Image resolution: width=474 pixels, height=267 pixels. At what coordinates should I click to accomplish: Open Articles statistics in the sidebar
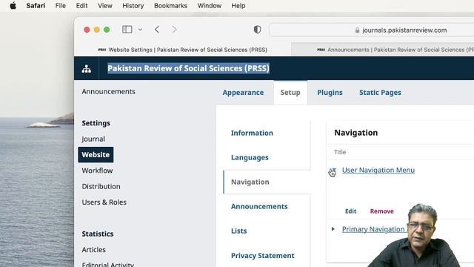(x=94, y=249)
